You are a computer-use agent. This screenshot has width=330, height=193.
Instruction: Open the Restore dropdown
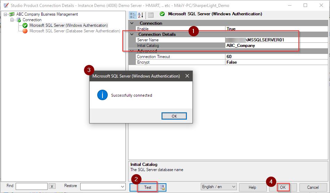pyautogui.click(x=123, y=187)
